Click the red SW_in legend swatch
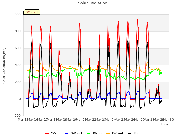The width and height of the screenshot is (186, 139). pyautogui.click(x=47, y=134)
